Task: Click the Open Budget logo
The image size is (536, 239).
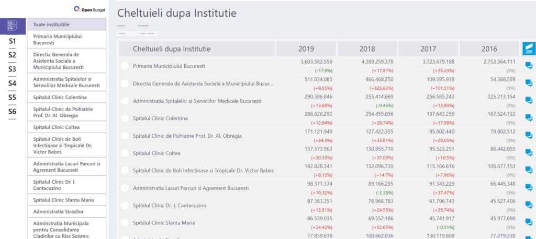Action: (90, 9)
